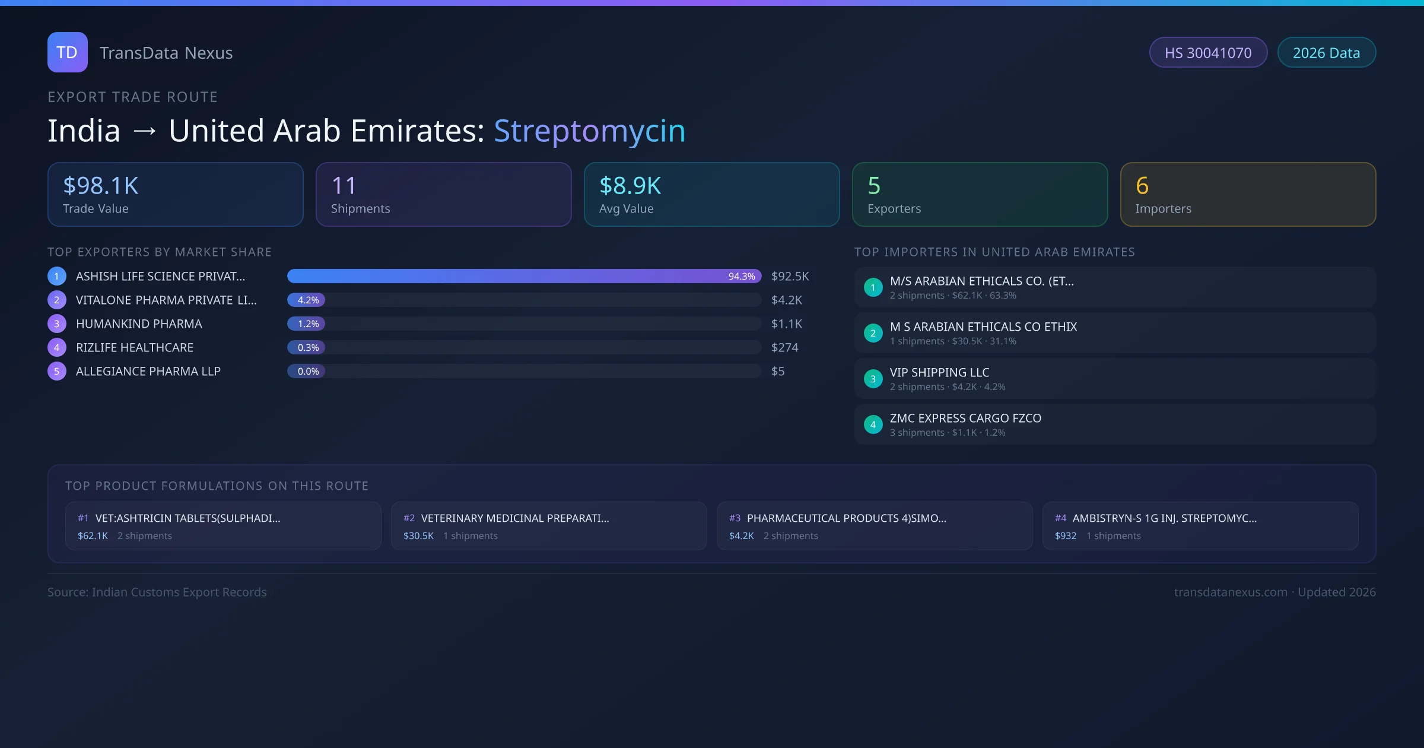1424x748 pixels.
Task: Click green rank 3 badge for VIP Shipping LLC
Action: 873,379
